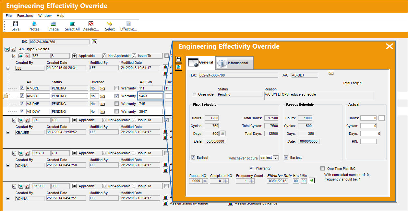Expand the CRJ900 series node

[8, 198]
